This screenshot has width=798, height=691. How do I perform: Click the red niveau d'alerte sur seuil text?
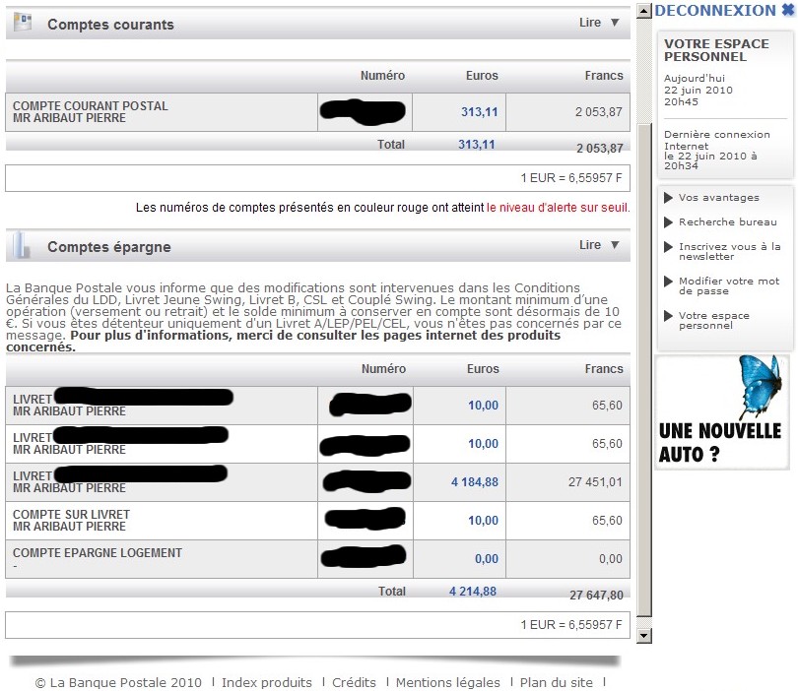pyautogui.click(x=558, y=208)
